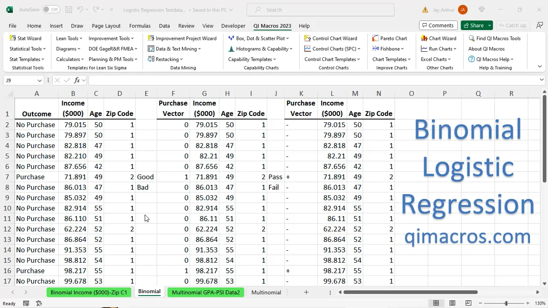Create a Pareto Chart

(390, 38)
